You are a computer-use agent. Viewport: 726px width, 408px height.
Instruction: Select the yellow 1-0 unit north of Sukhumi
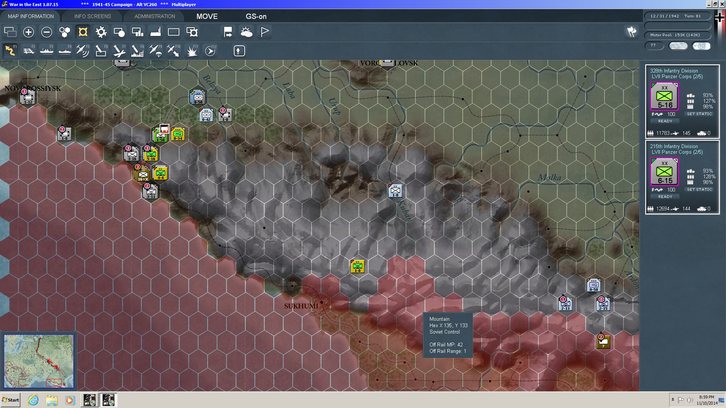point(357,266)
